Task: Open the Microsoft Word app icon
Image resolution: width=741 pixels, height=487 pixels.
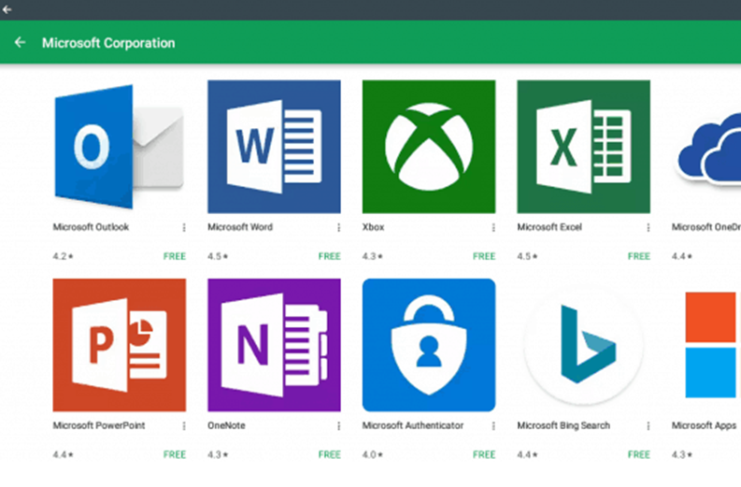Action: [274, 147]
